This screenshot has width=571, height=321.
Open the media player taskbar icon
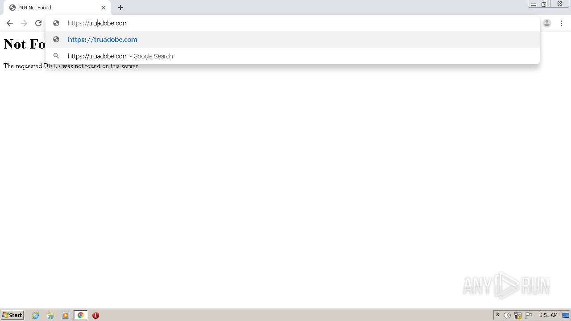coord(66,315)
